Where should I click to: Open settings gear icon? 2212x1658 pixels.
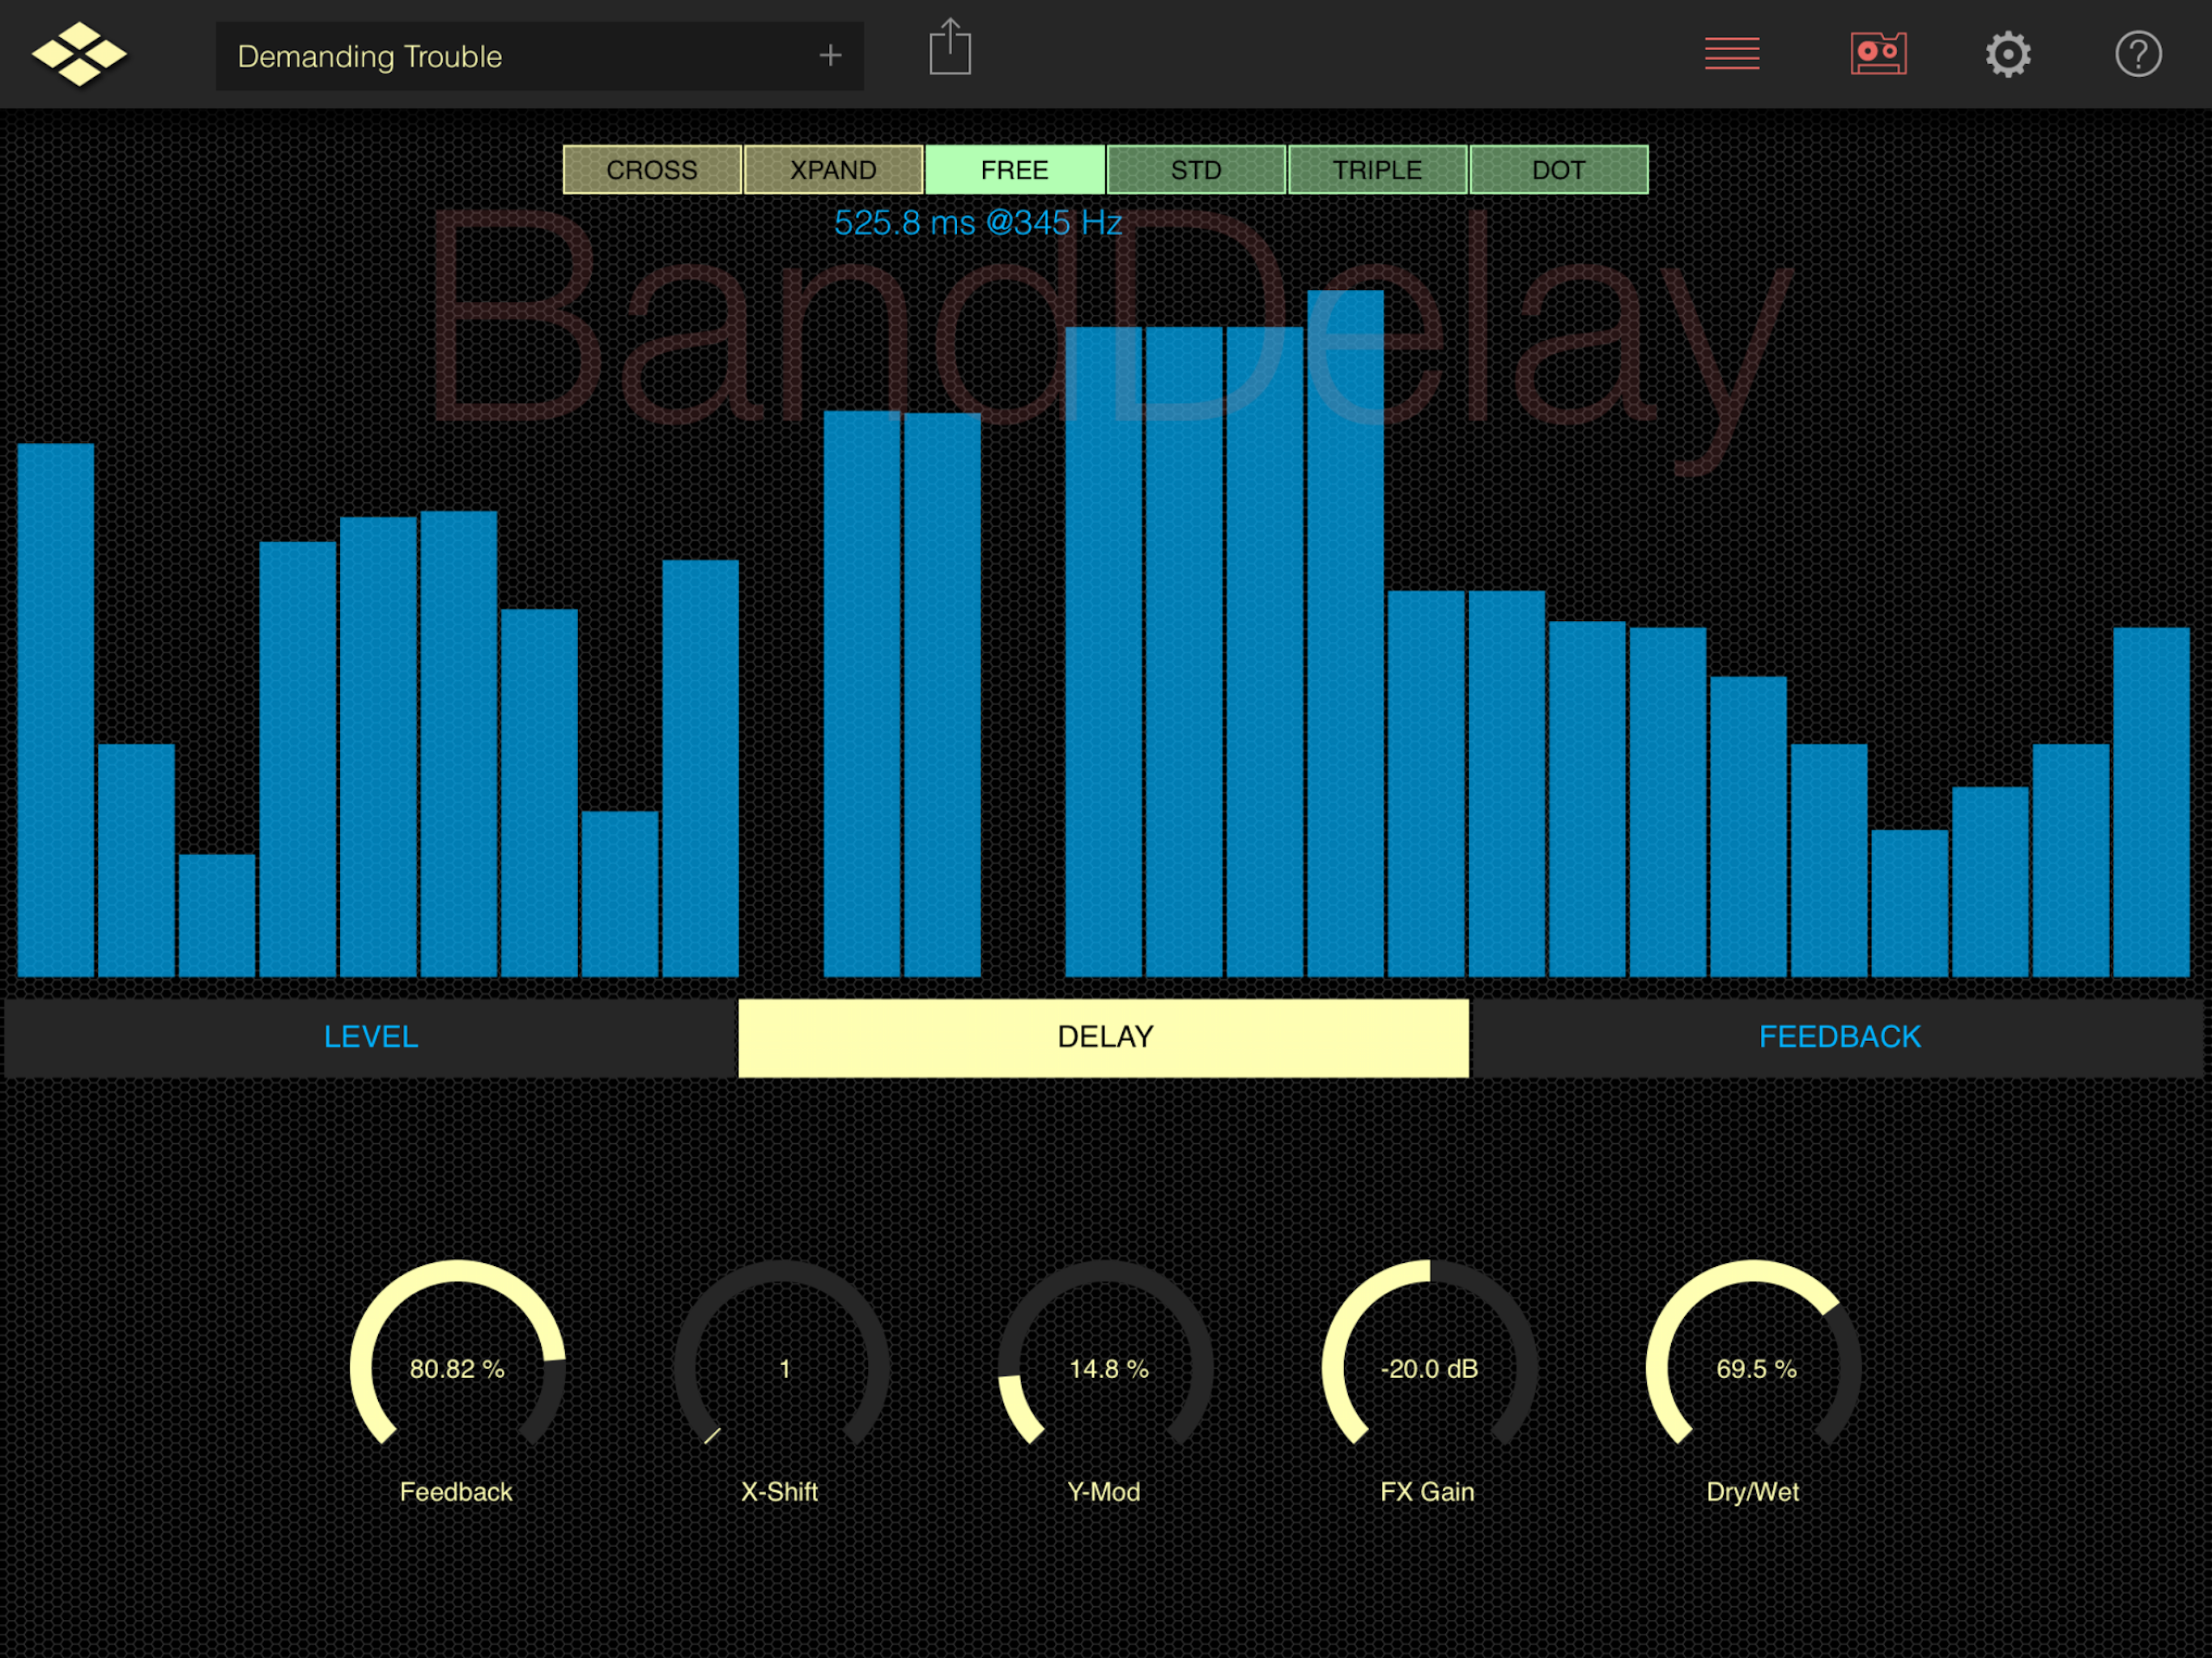[2007, 54]
